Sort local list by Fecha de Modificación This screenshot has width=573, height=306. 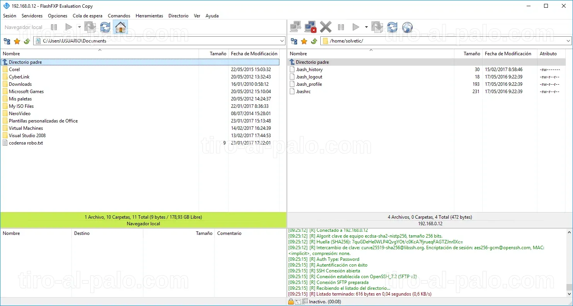(254, 54)
